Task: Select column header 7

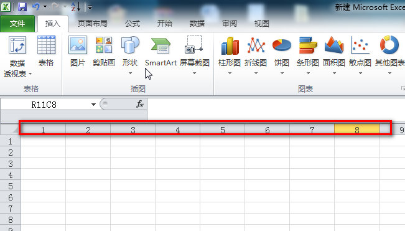Action: 312,130
